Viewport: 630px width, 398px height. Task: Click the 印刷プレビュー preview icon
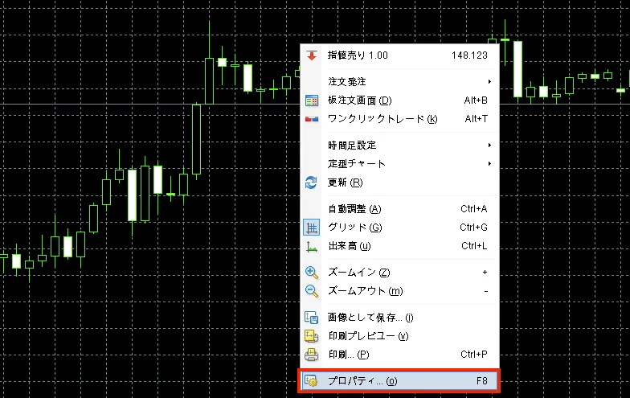click(312, 336)
